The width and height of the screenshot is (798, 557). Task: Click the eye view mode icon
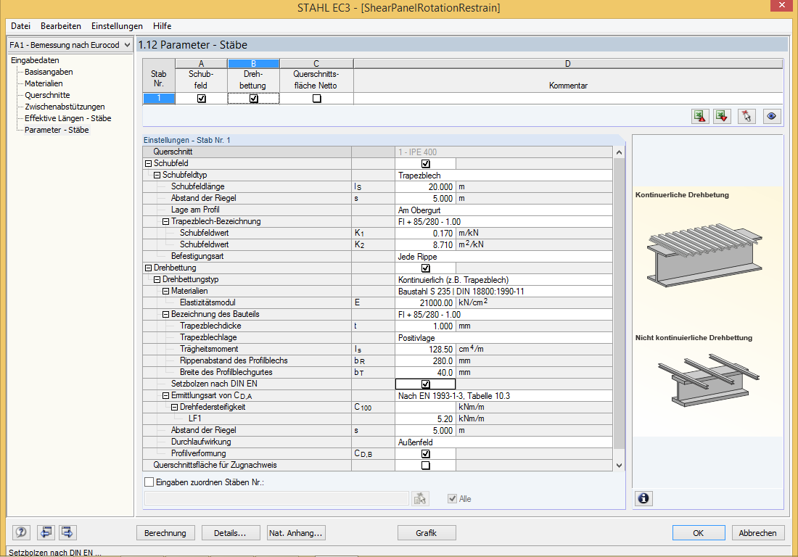pos(772,116)
